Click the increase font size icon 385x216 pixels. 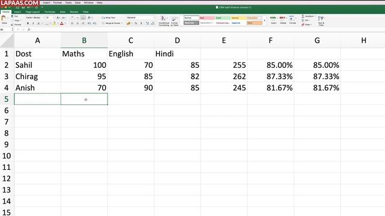click(x=58, y=17)
